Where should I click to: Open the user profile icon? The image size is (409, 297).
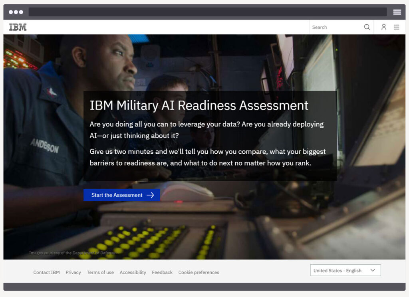[383, 27]
